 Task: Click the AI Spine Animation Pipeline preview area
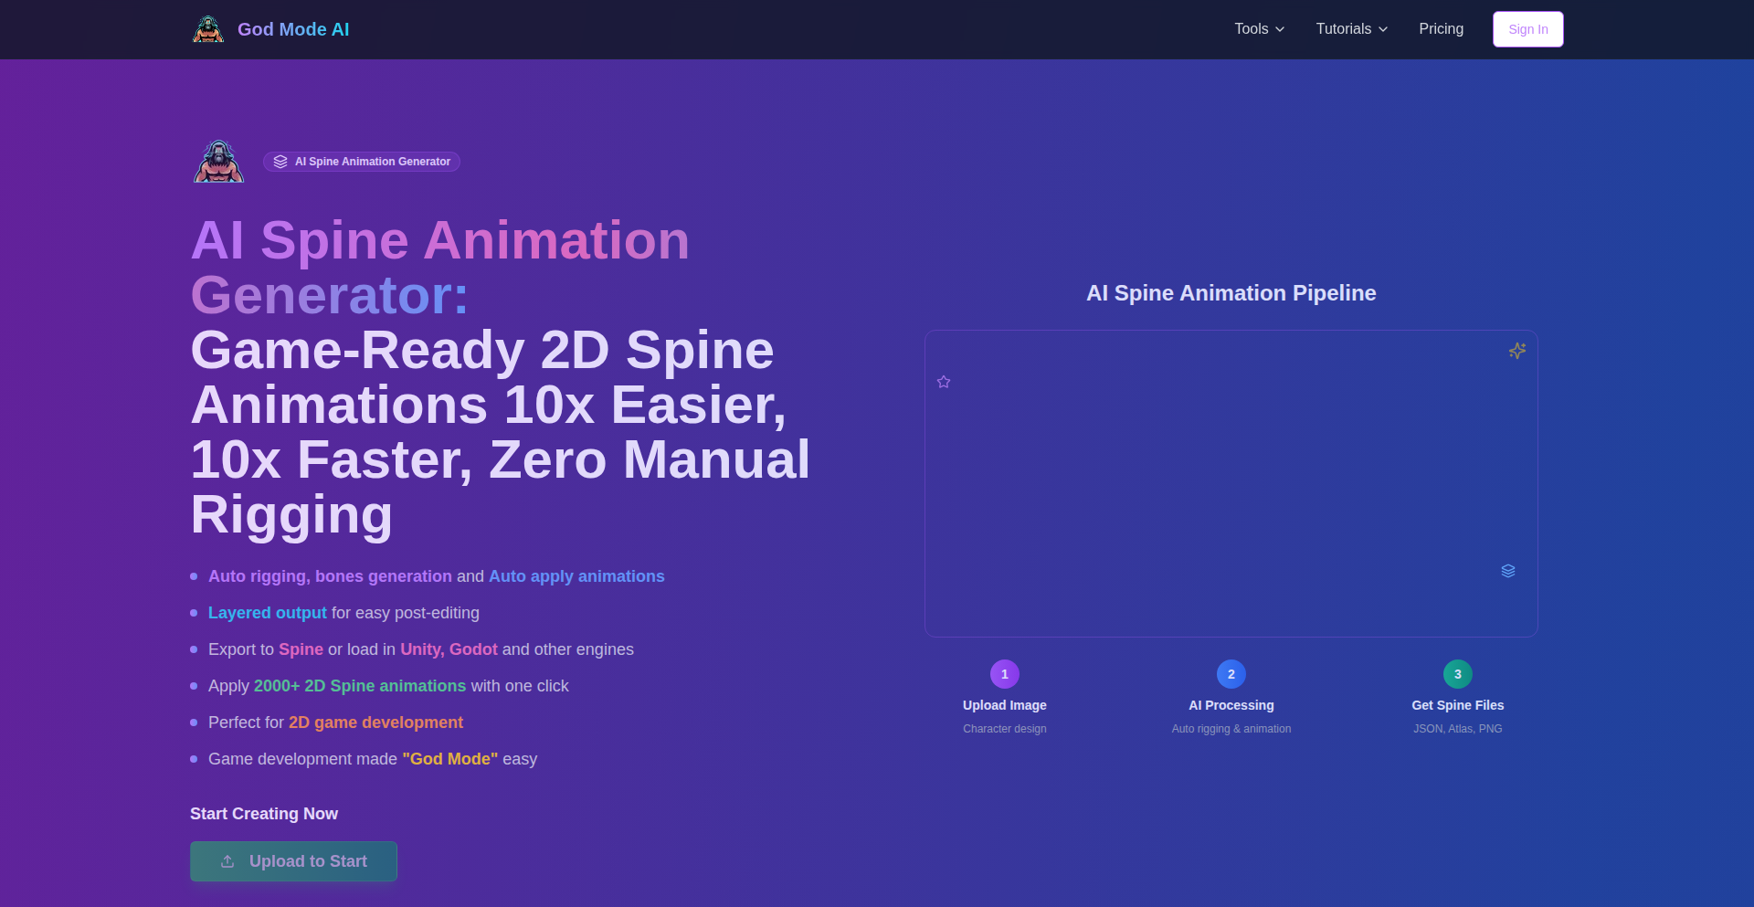point(1231,483)
